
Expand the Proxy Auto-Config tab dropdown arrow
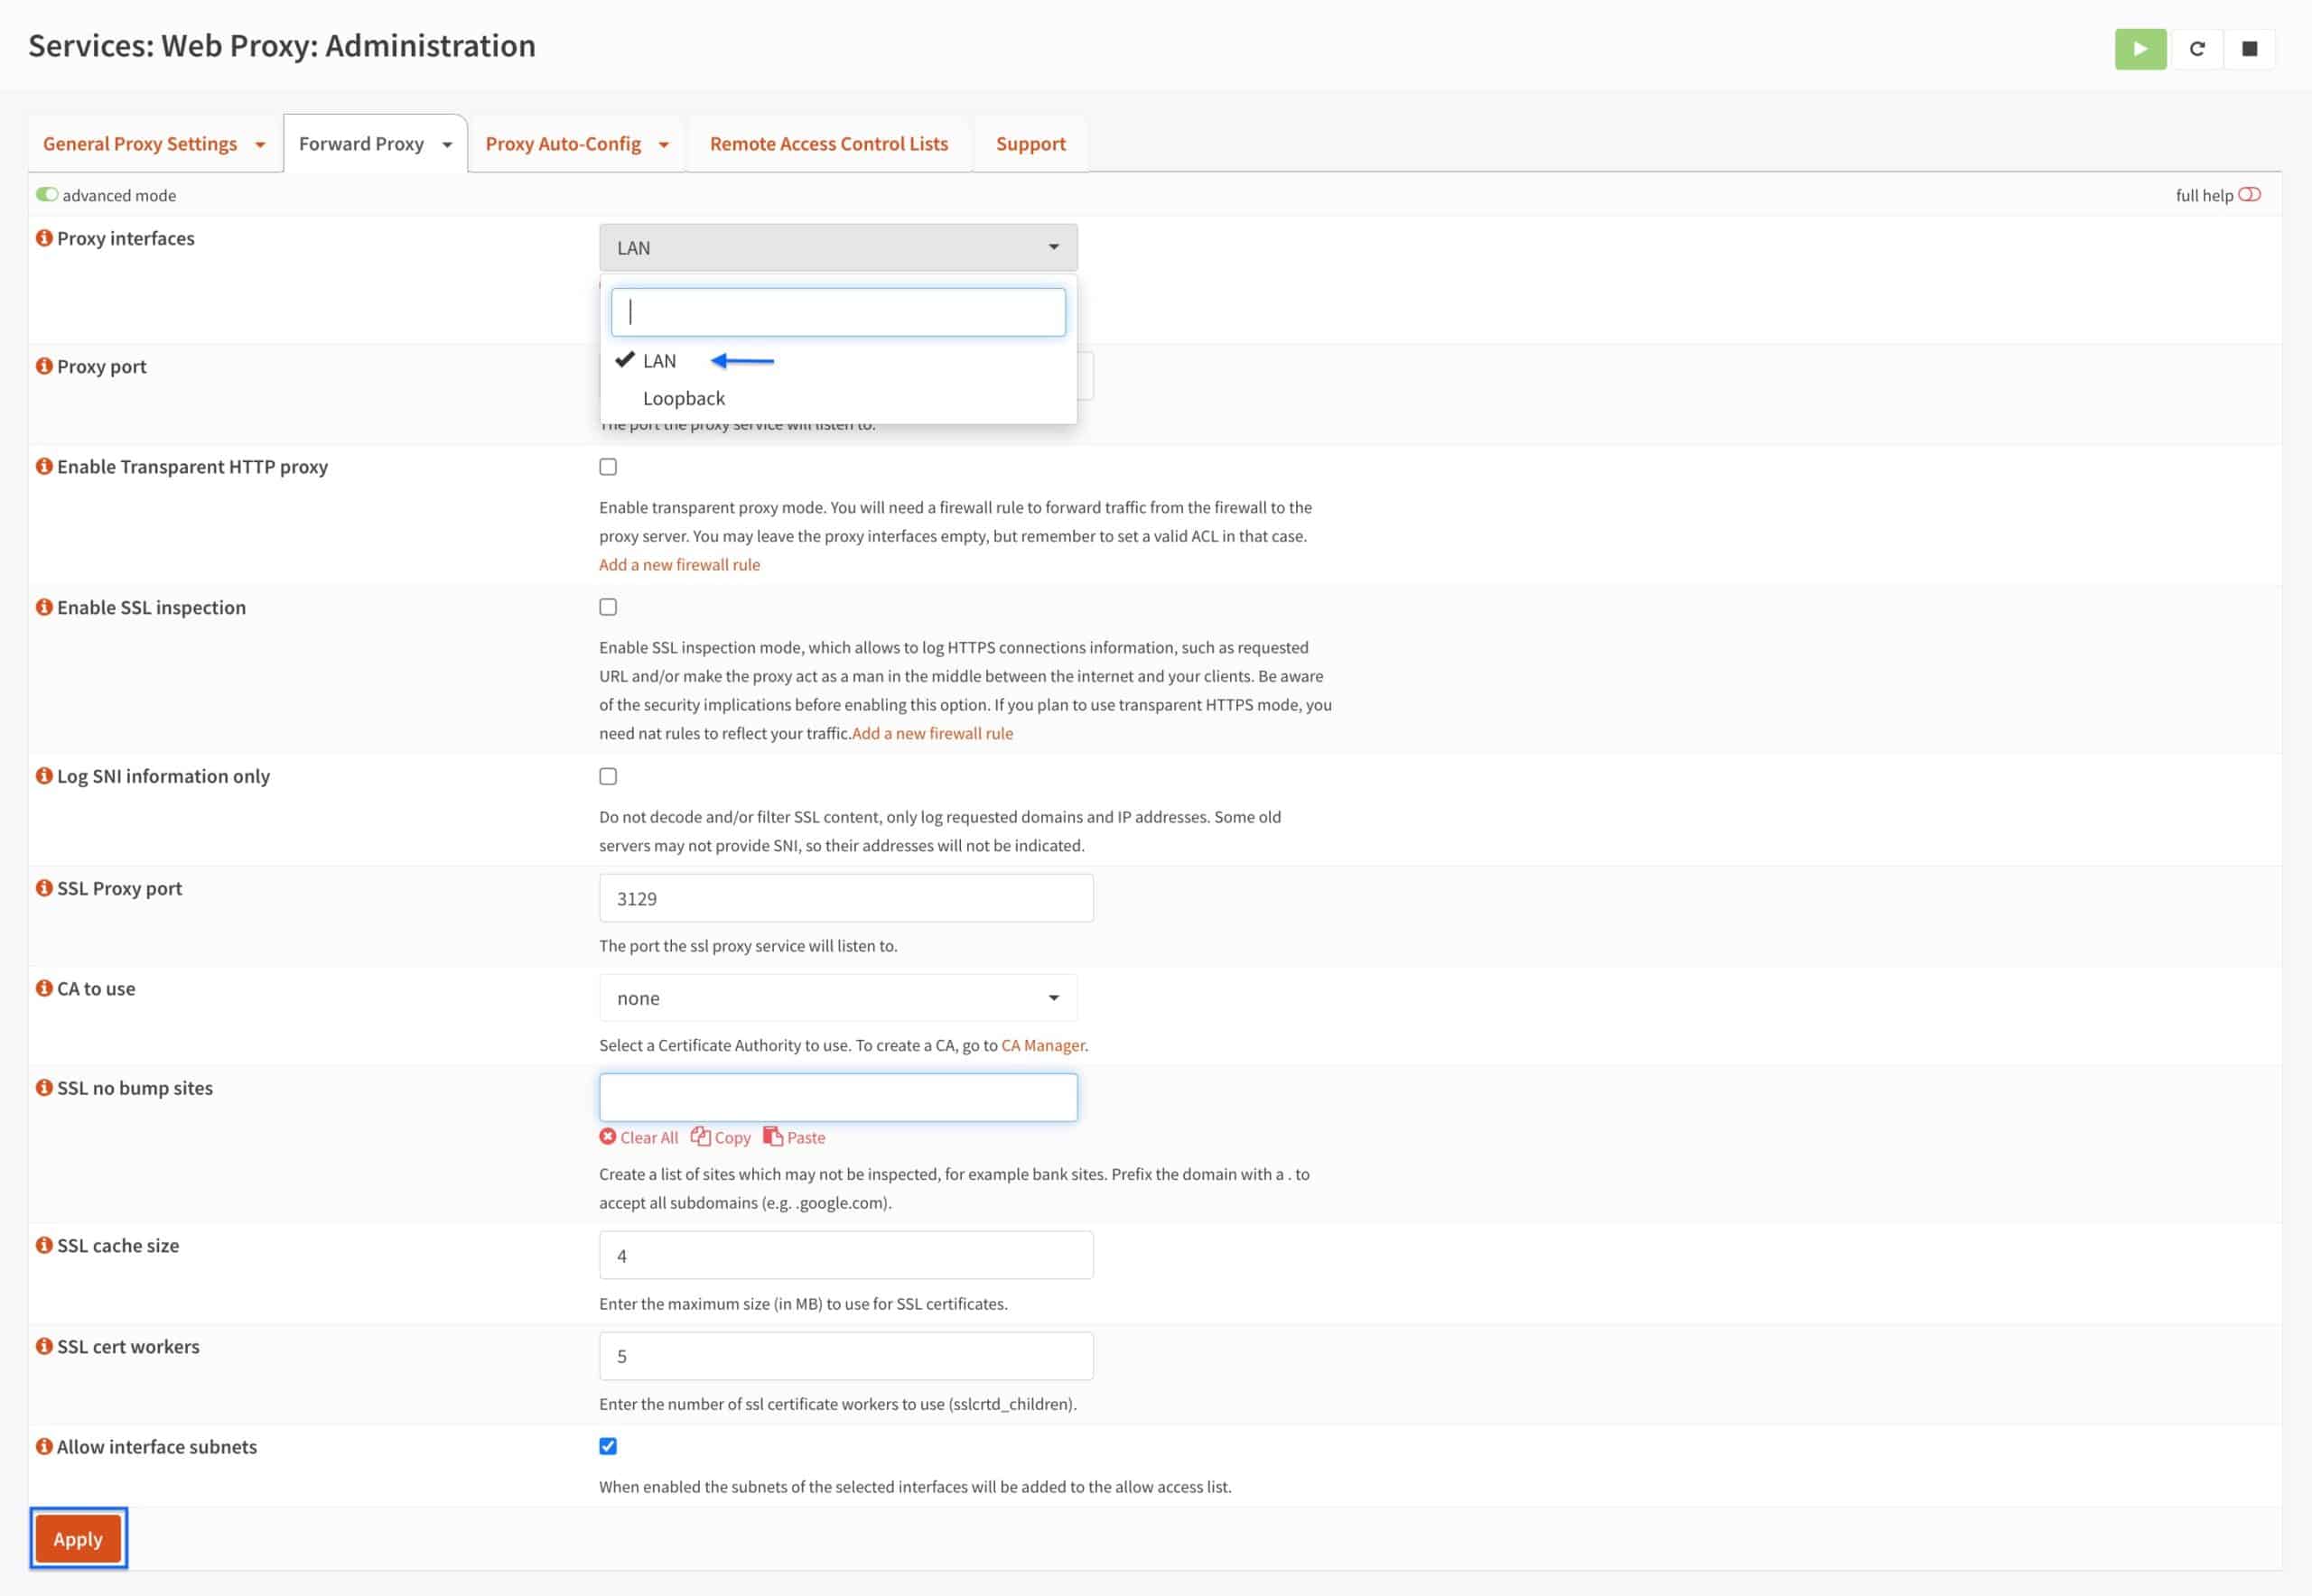click(x=663, y=144)
